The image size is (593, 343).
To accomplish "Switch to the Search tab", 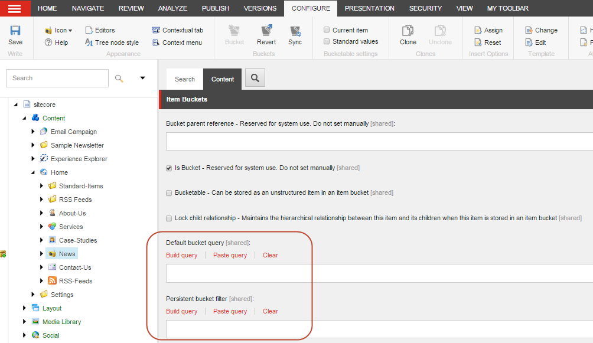I will (184, 78).
